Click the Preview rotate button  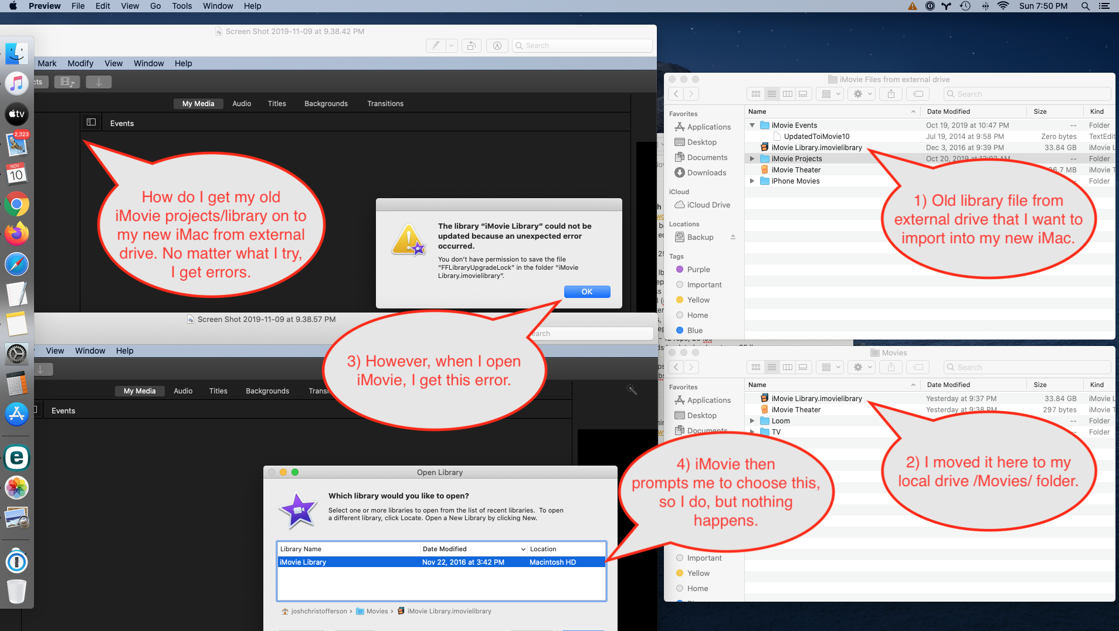[x=471, y=46]
